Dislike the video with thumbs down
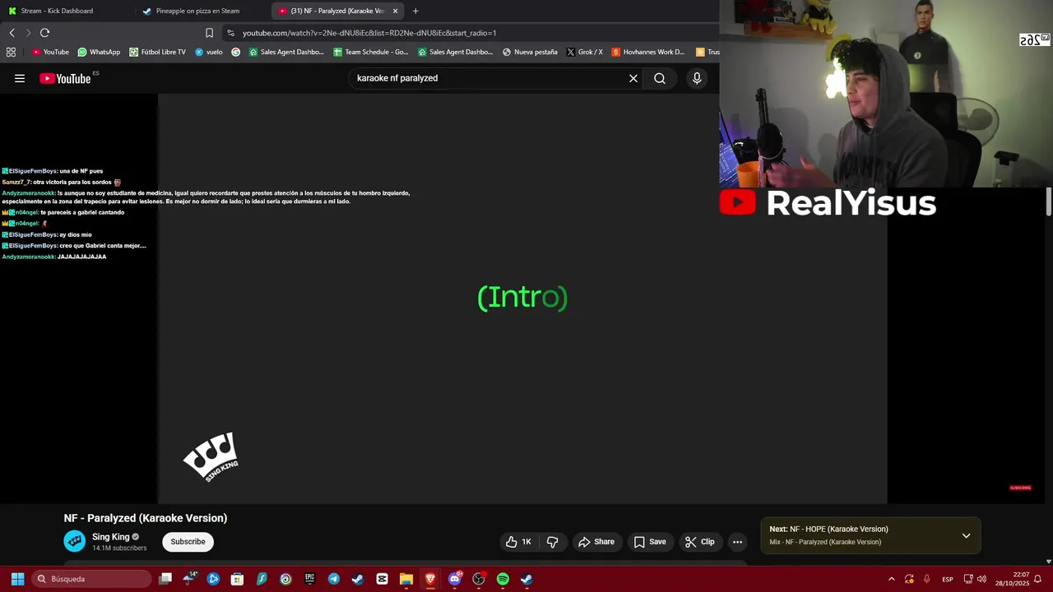 coord(552,542)
